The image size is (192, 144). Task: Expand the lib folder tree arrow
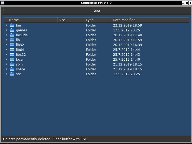6,40
